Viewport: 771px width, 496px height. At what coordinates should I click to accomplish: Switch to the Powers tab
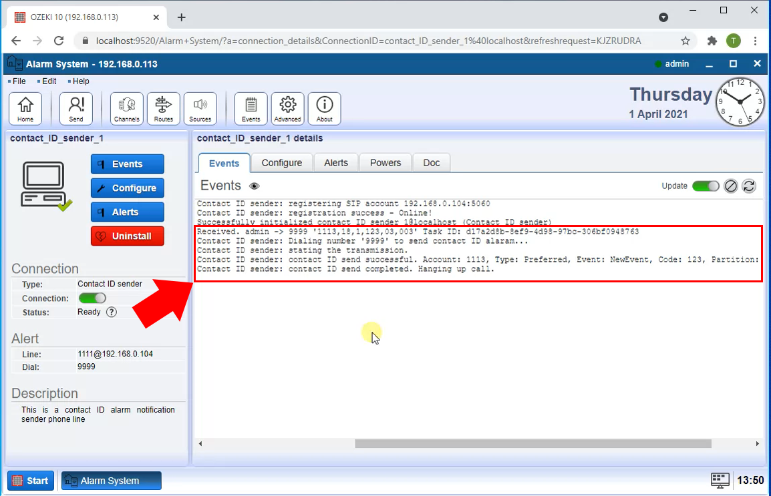pos(385,162)
